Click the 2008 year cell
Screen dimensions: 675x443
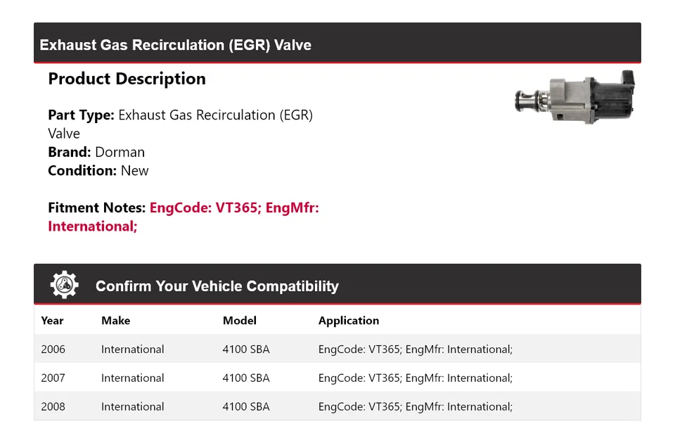point(53,406)
